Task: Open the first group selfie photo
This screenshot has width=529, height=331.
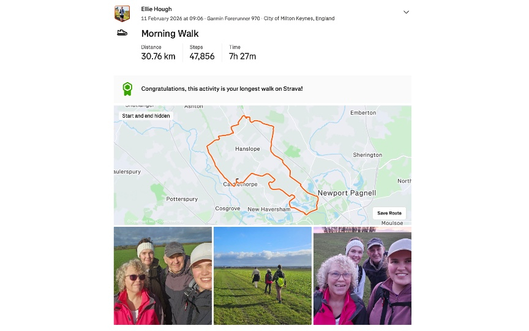Action: pyautogui.click(x=163, y=276)
